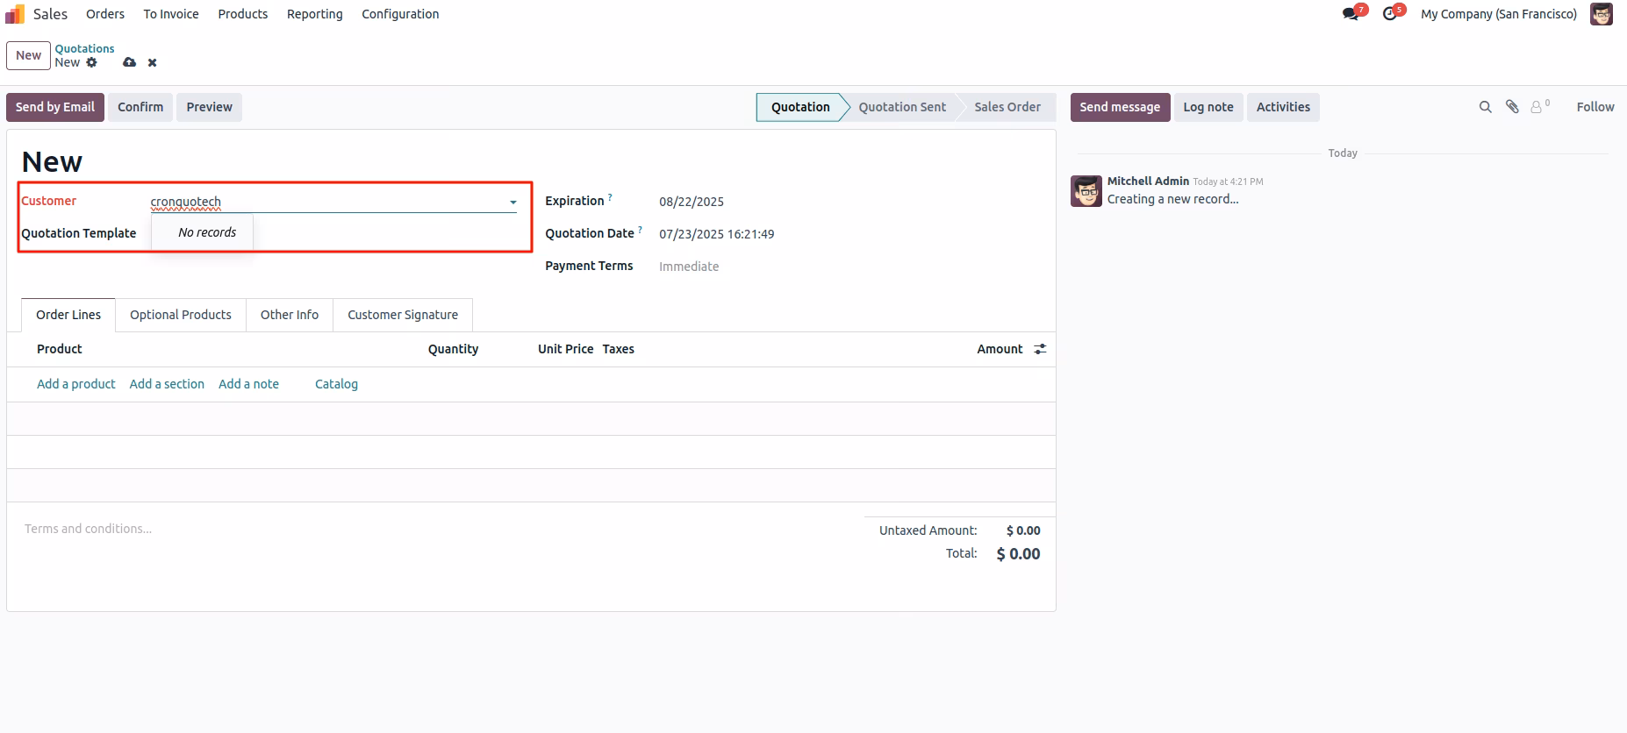Screen dimensions: 1627x733
Task: Attach files with the paperclip icon
Action: pos(1512,107)
